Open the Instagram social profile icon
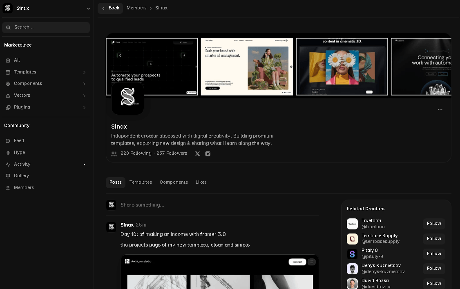460x289 pixels. click(208, 153)
